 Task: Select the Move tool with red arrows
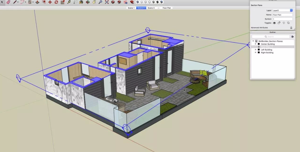(x=50, y=2)
